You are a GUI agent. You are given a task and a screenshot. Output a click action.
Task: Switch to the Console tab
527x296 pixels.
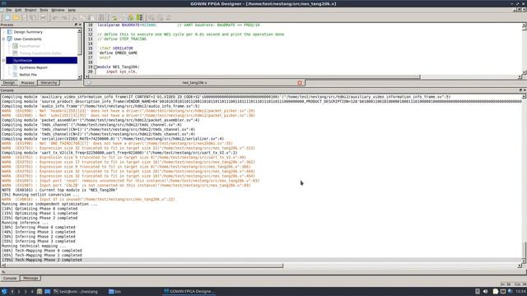[x=10, y=278]
